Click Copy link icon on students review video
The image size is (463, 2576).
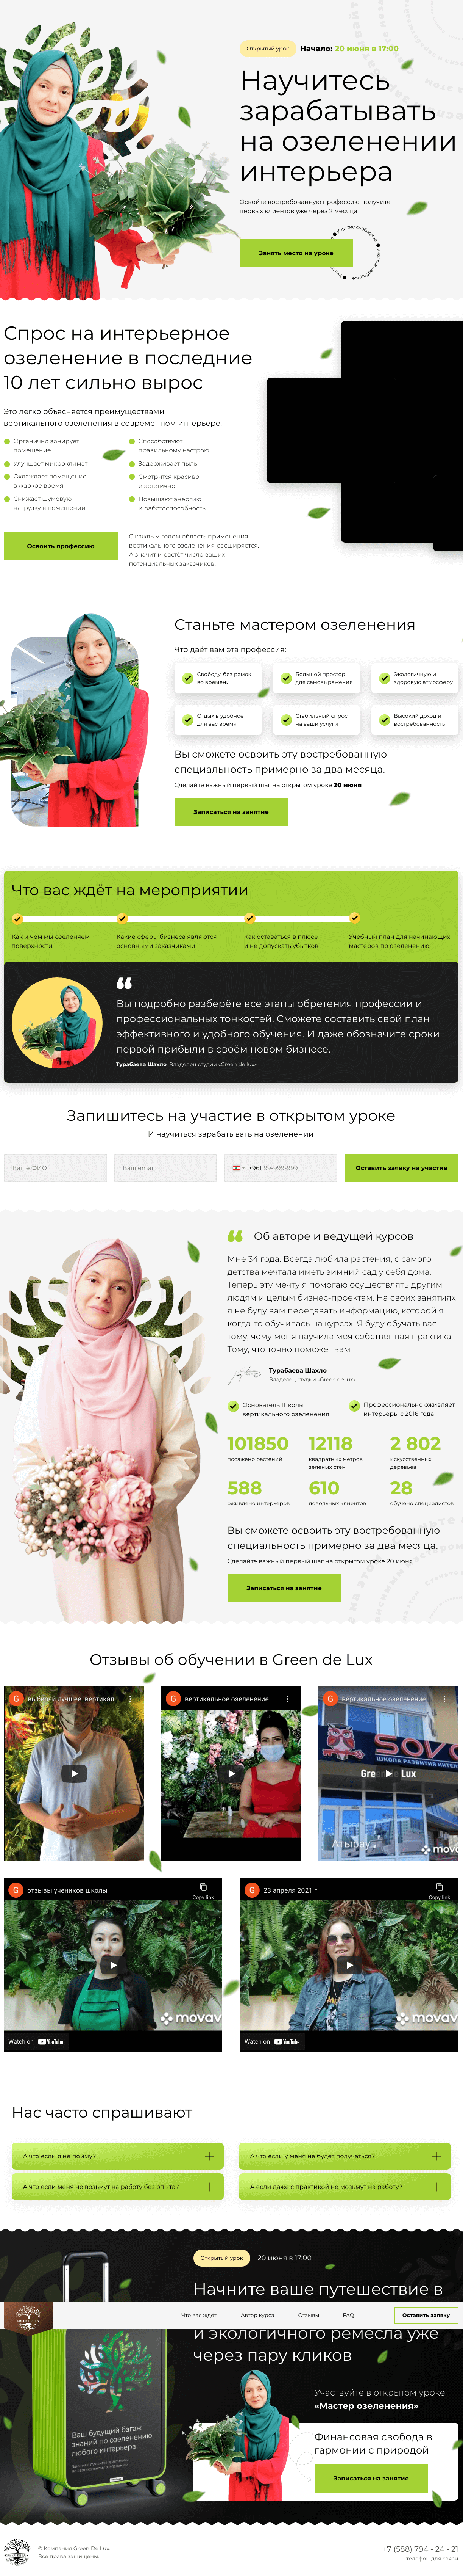coord(203,1887)
